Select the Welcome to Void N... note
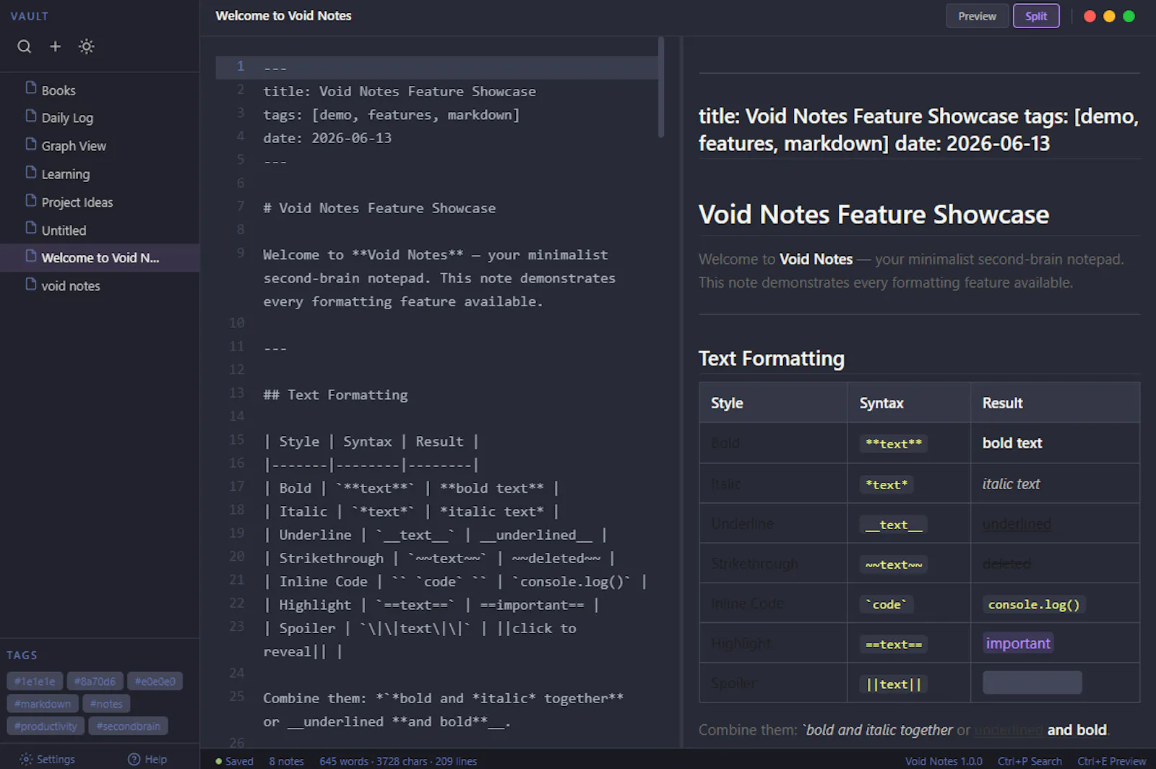The width and height of the screenshot is (1156, 769). click(x=100, y=258)
